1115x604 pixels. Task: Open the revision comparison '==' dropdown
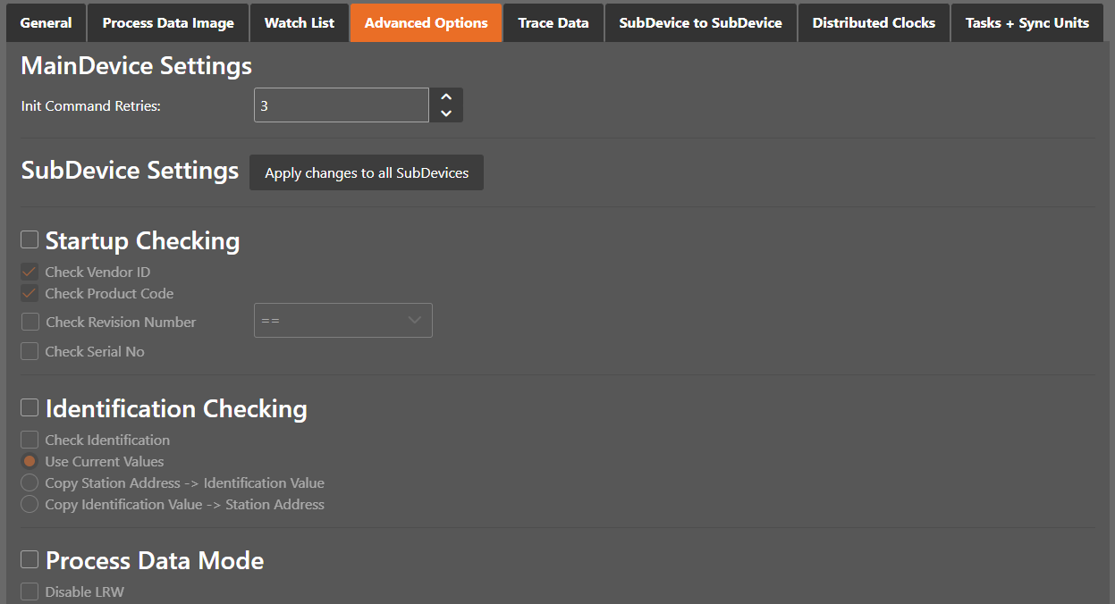(343, 320)
